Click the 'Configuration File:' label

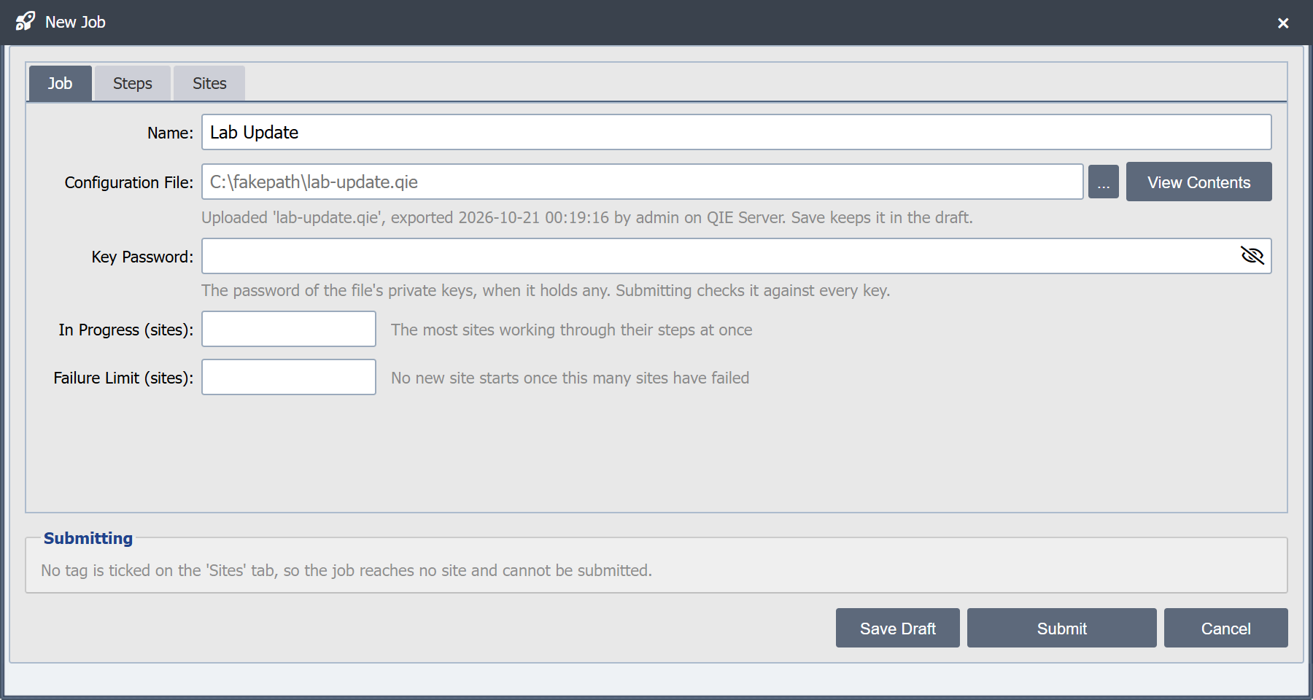click(129, 182)
